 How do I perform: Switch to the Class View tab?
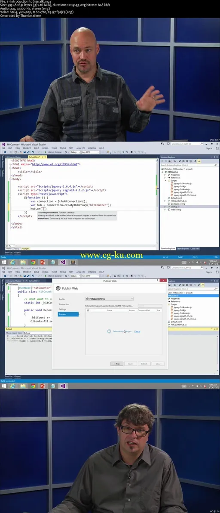tap(195, 249)
